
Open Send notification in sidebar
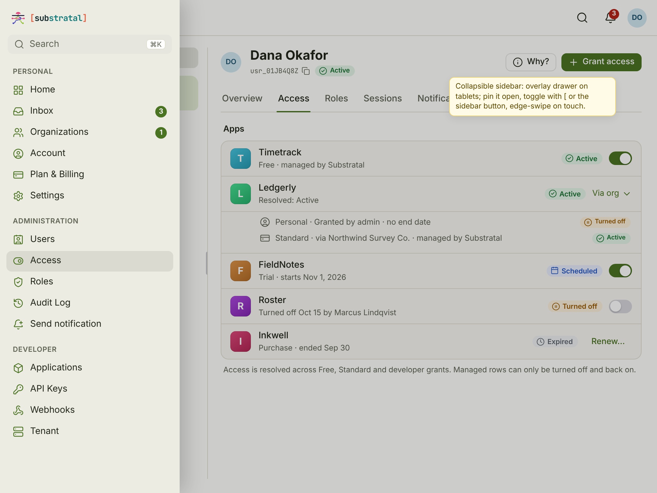point(90,324)
